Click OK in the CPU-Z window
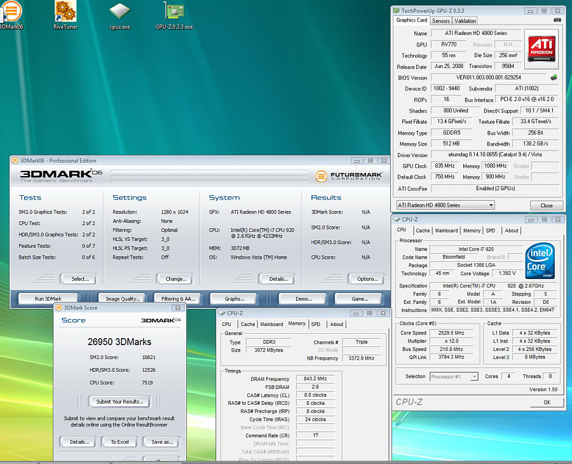Viewport: 572px width, 464px height. tap(547, 402)
